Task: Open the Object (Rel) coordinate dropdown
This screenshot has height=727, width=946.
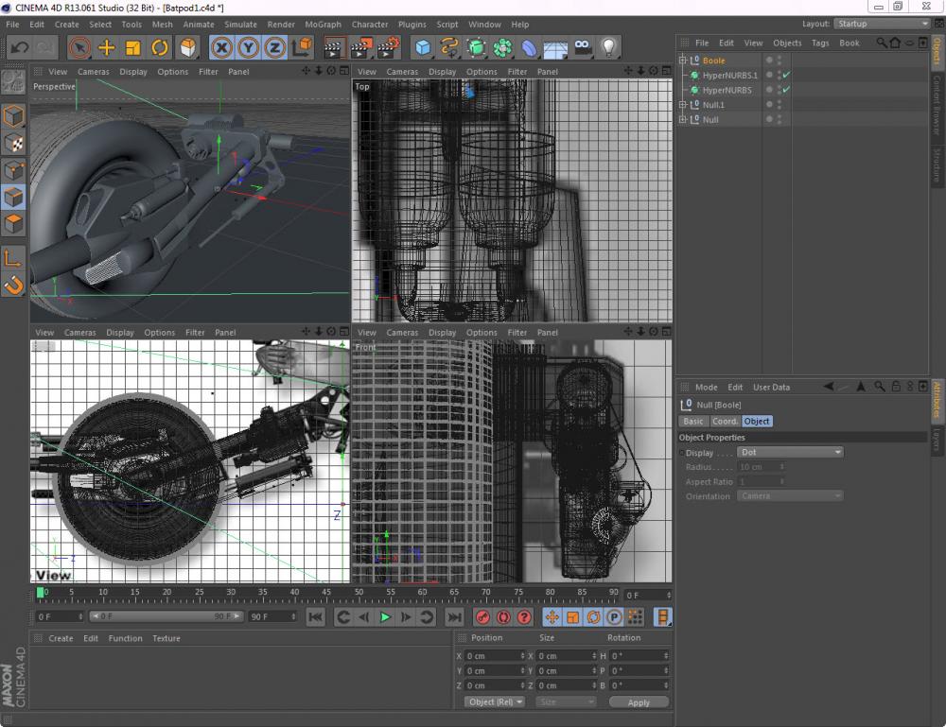Action: click(496, 702)
